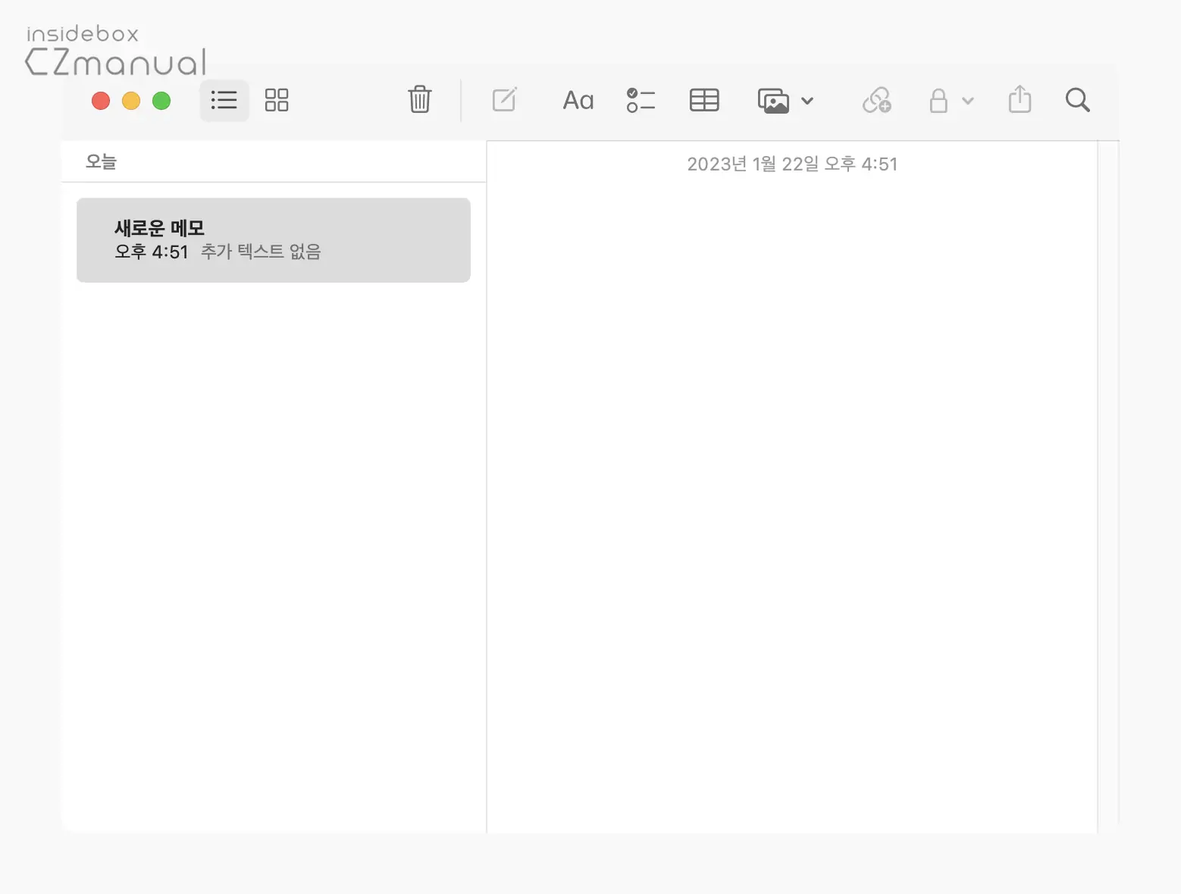1181x894 pixels.
Task: Click the add link icon
Action: coord(876,100)
